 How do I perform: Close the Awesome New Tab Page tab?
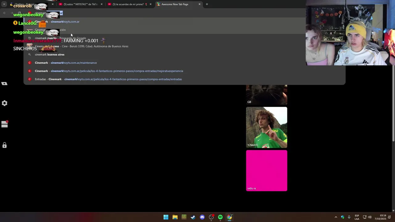[x=199, y=4]
